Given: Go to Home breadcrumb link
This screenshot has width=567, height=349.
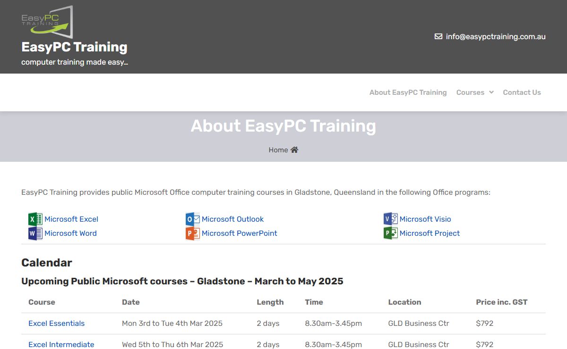Looking at the screenshot, I should tap(278, 150).
